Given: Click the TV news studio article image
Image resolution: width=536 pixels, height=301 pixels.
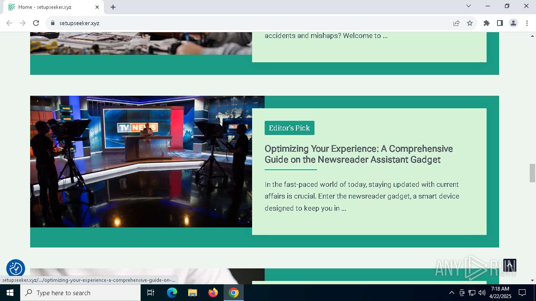Looking at the screenshot, I should click(x=141, y=161).
